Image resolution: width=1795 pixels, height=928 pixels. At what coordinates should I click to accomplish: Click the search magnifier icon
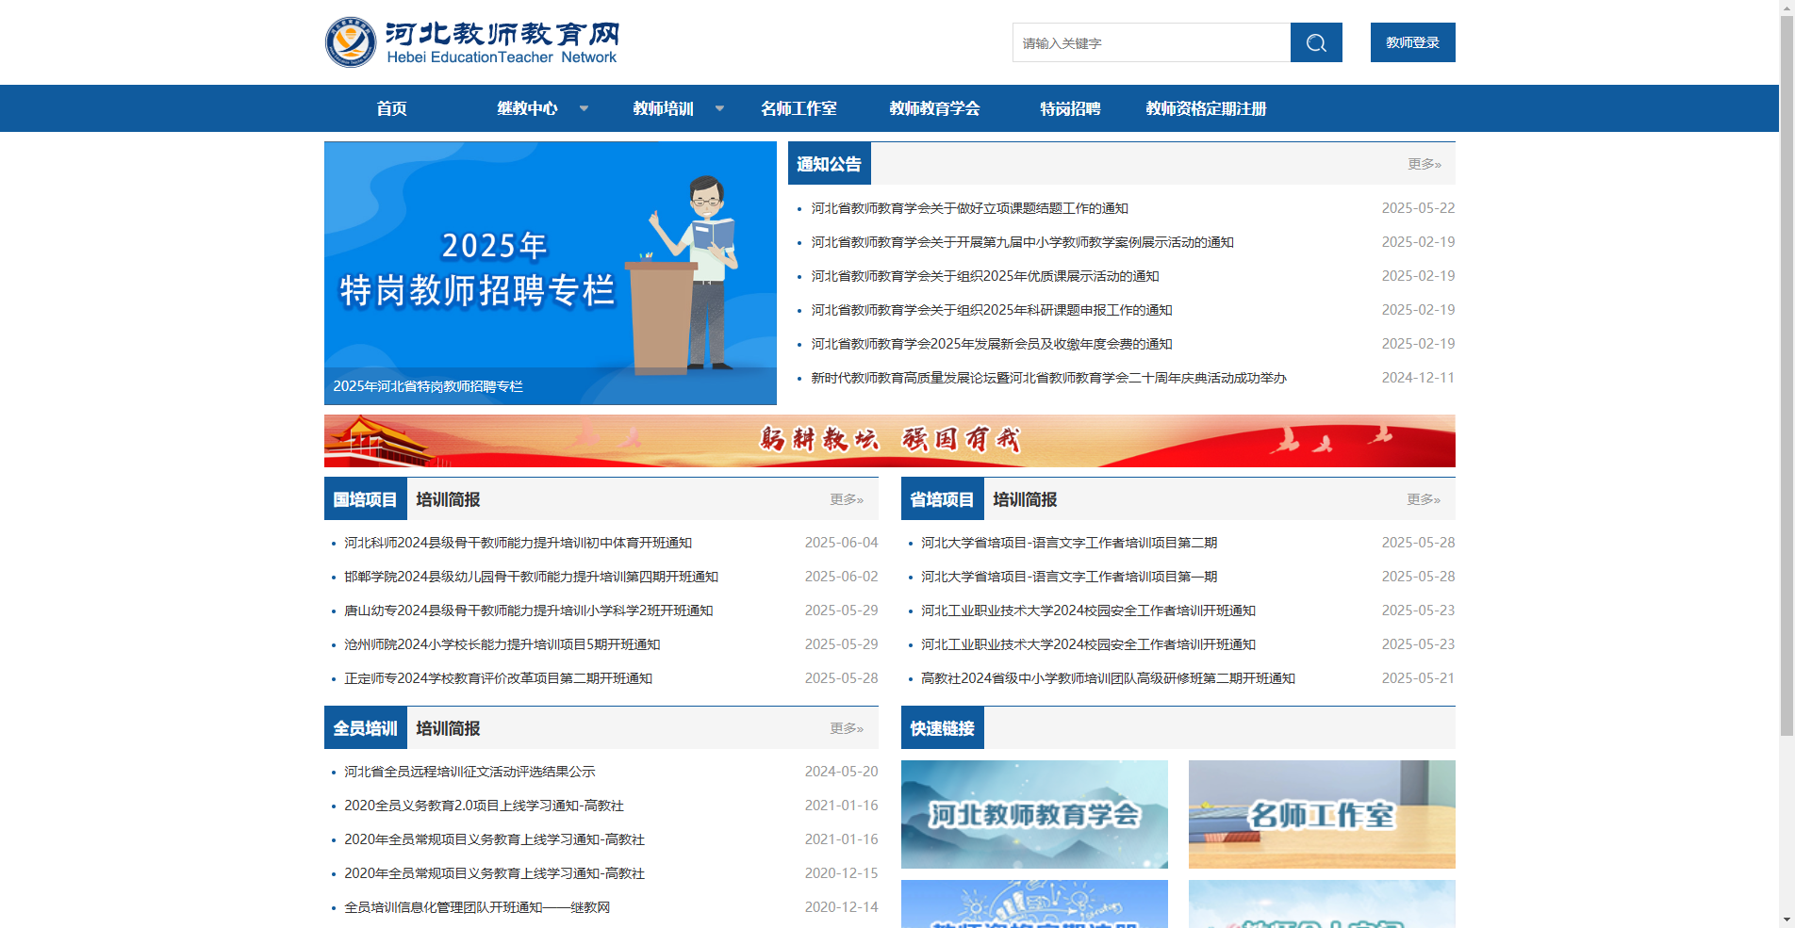[x=1315, y=42]
